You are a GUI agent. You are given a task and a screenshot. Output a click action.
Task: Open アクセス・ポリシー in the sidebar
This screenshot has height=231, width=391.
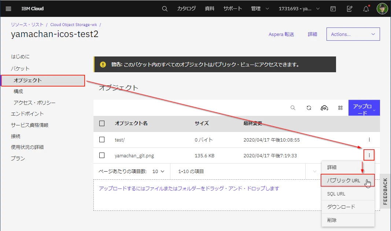click(x=34, y=103)
